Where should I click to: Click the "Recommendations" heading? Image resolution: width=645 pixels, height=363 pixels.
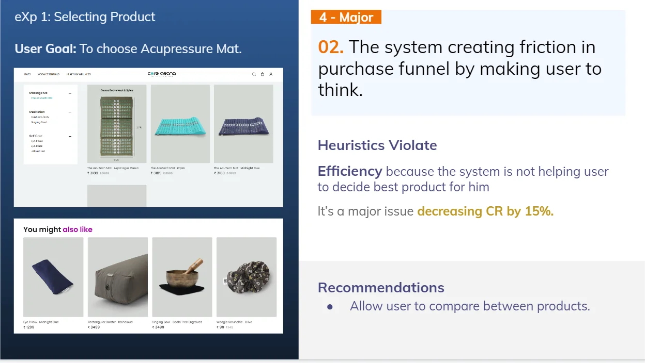381,287
